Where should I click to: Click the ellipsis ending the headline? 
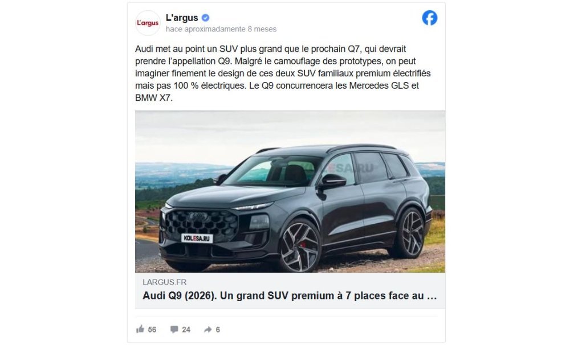point(432,296)
